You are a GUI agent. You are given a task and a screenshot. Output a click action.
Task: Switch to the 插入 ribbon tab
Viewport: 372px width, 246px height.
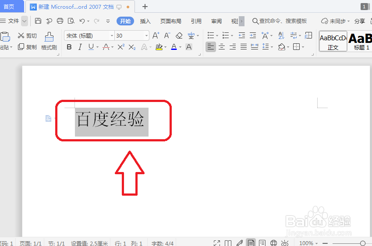click(145, 21)
